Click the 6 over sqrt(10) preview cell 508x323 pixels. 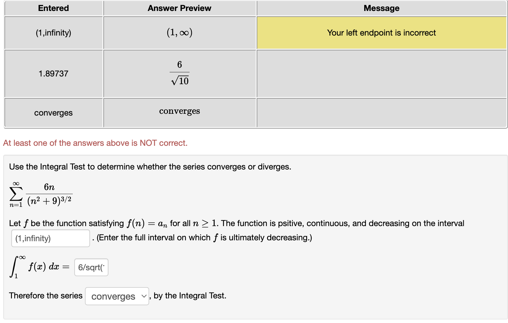point(179,74)
